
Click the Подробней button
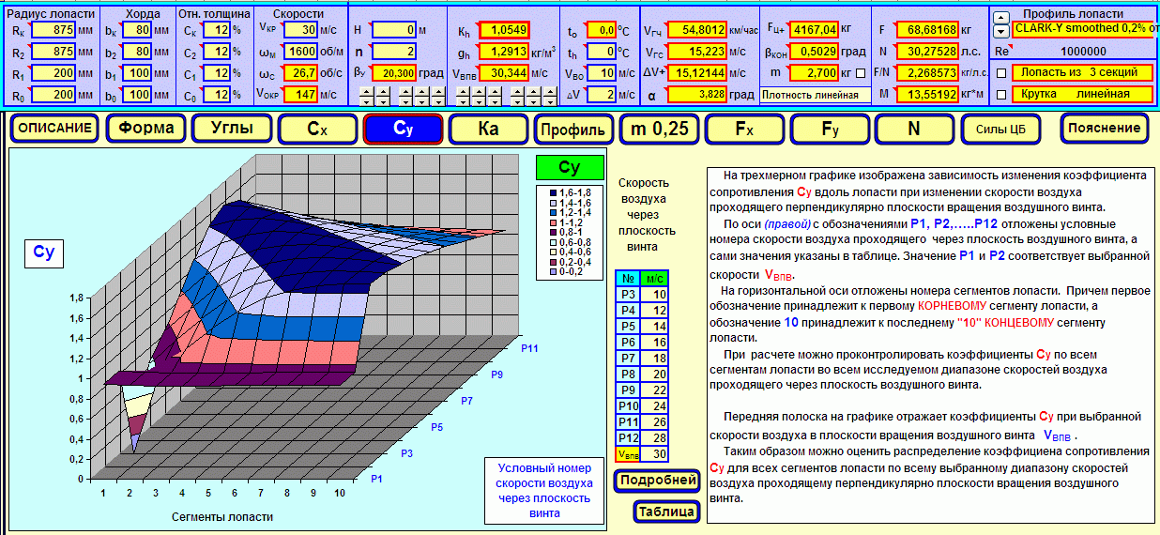pos(657,481)
